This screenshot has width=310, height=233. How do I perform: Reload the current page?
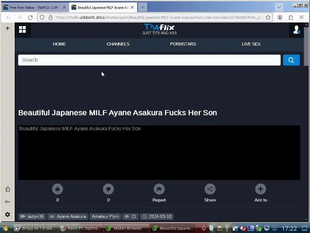tap(30, 17)
